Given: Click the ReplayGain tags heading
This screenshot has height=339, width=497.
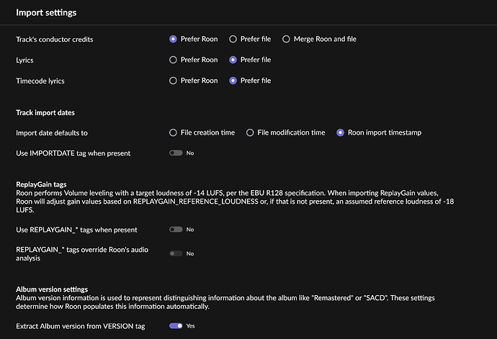Looking at the screenshot, I should tap(41, 184).
